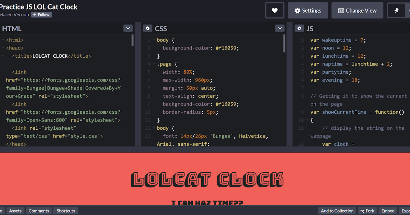
Task: Expand the HTML editor options dropdown
Action: [128, 28]
